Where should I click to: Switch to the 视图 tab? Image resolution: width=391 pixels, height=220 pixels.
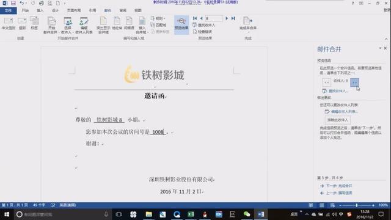pyautogui.click(x=138, y=10)
